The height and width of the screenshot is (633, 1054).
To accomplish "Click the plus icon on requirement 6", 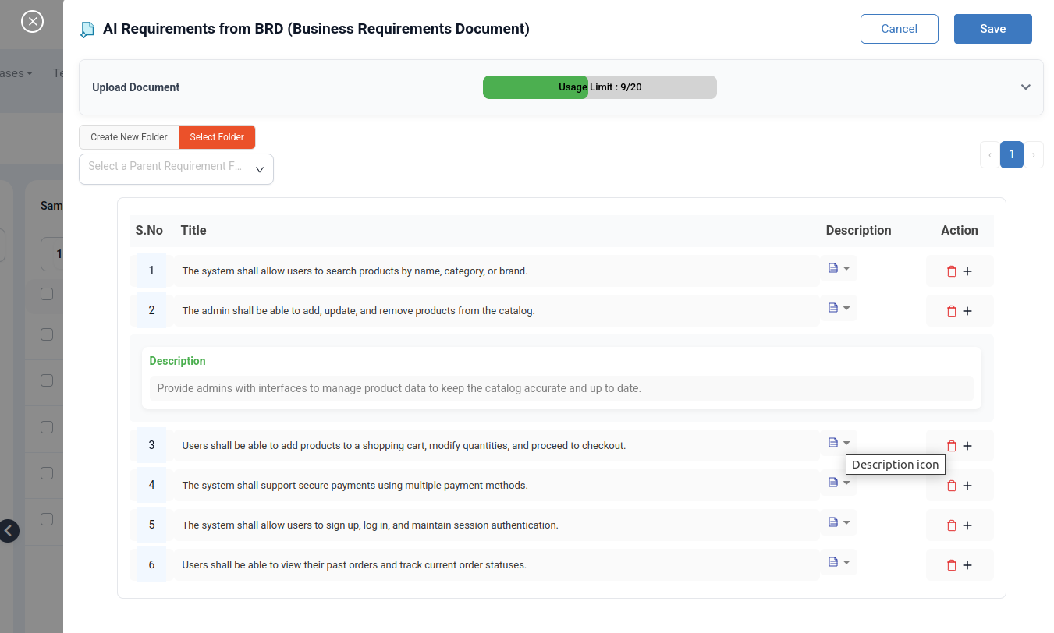I will [x=967, y=565].
